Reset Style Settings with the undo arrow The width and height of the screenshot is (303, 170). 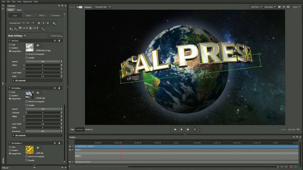pos(25,36)
